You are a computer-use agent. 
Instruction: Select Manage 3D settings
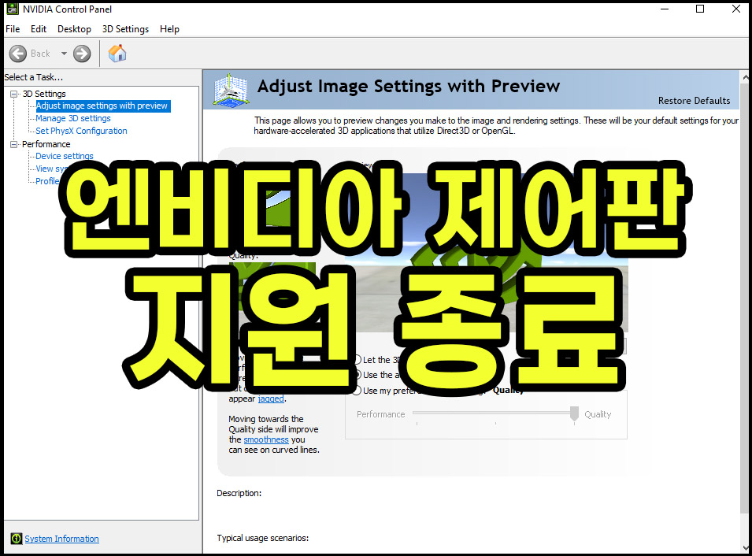(73, 118)
